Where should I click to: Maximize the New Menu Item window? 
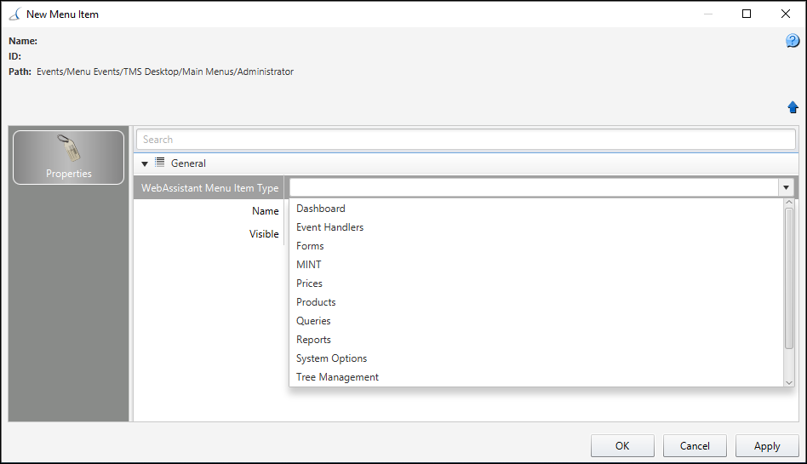(747, 14)
